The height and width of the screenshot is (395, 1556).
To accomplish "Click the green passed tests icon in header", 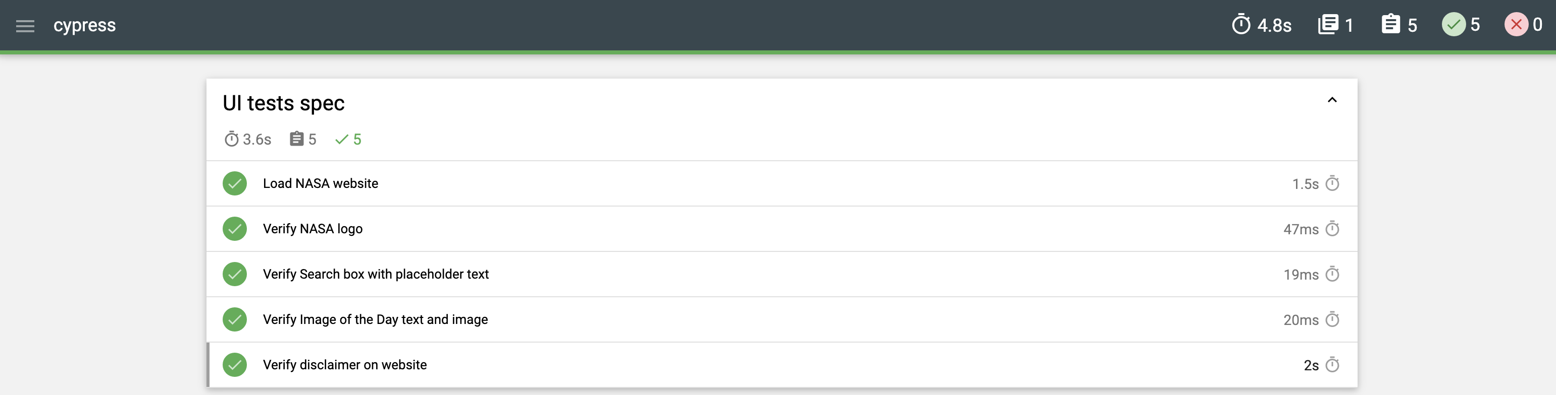I will pos(1454,25).
